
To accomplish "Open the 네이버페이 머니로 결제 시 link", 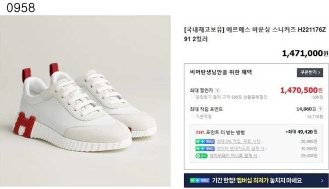I will click(233, 156).
